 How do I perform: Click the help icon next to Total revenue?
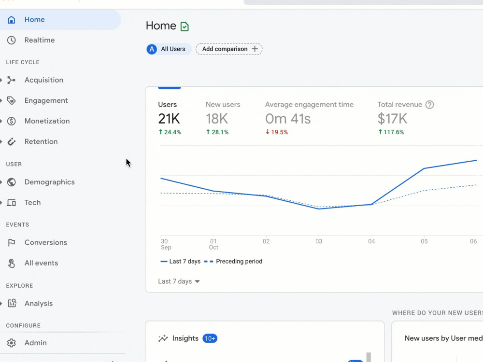tap(429, 105)
